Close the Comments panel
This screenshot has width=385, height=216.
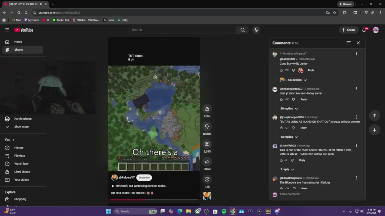[358, 43]
